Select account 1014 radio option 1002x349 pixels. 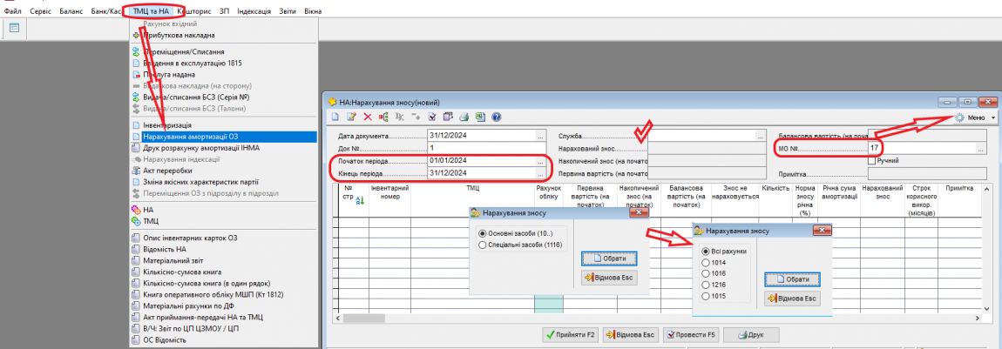[x=706, y=262]
